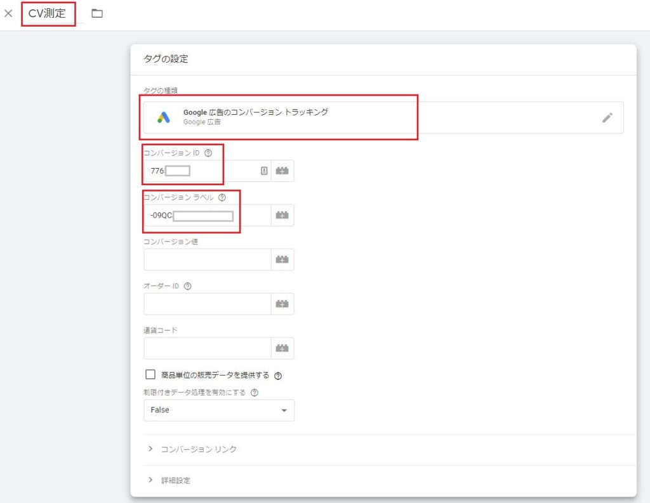The height and width of the screenshot is (503, 650).
Task: Click the folder icon beside tag name
Action: point(97,13)
